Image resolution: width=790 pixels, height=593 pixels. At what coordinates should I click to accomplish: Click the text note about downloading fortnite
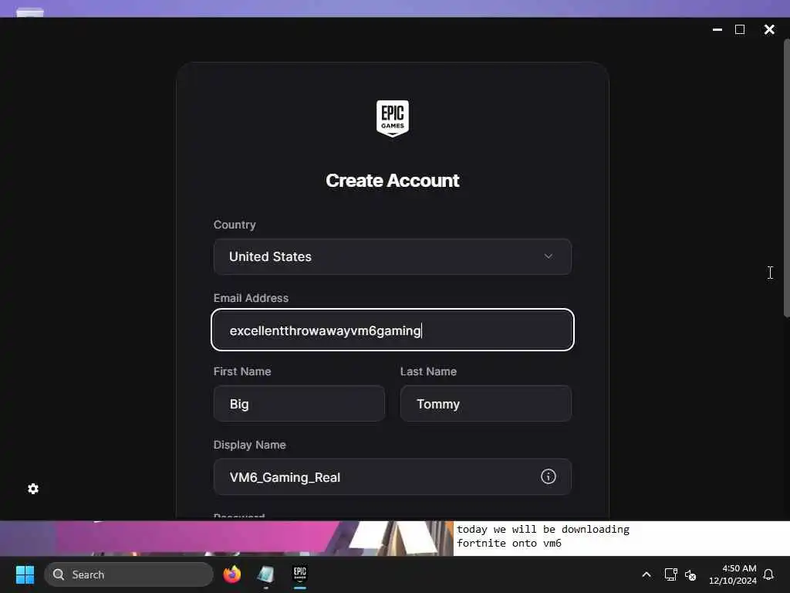[543, 536]
